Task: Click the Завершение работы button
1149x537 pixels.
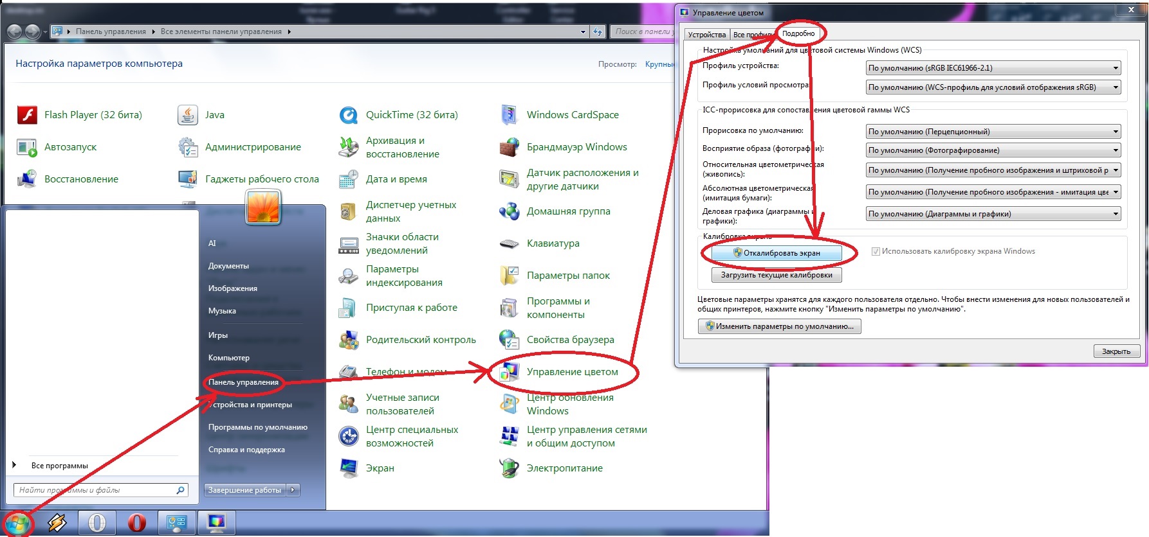Action: click(x=244, y=490)
